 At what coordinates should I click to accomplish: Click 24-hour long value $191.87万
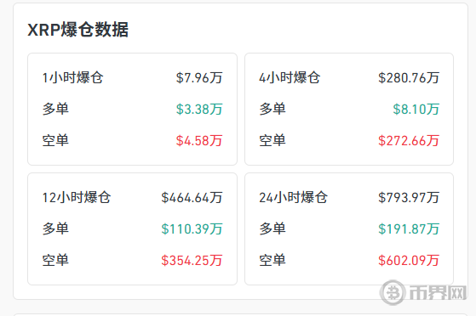point(409,229)
